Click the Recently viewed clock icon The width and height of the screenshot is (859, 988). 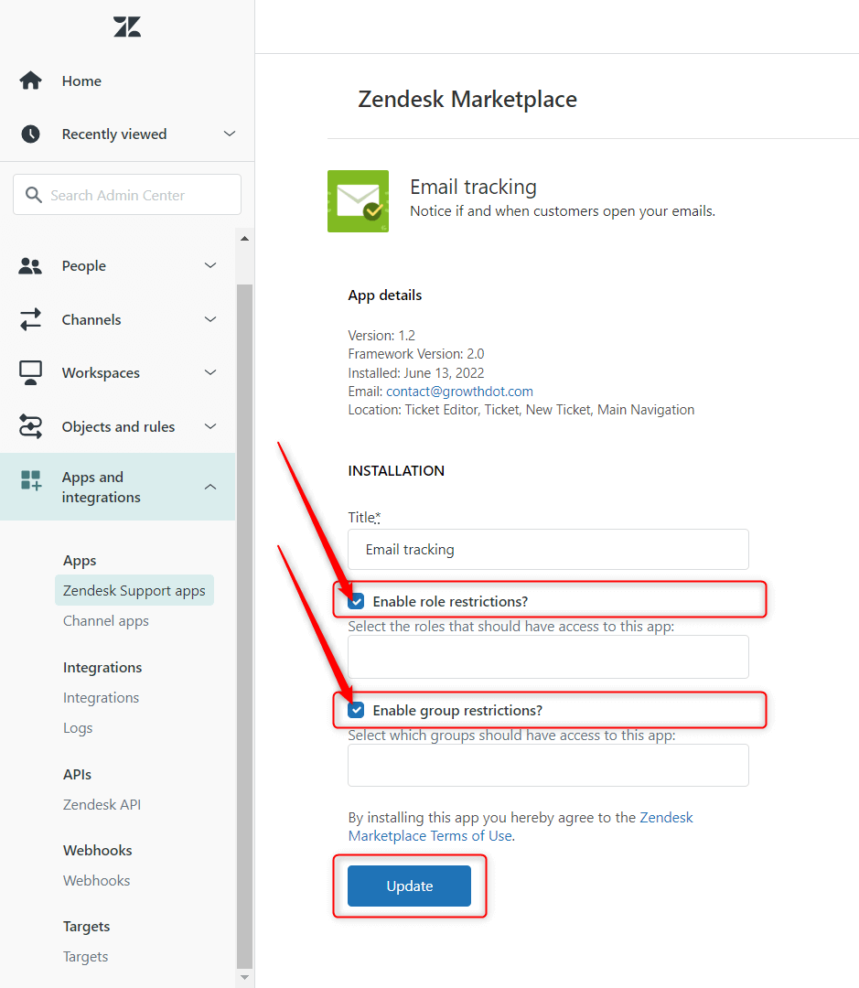[x=30, y=134]
